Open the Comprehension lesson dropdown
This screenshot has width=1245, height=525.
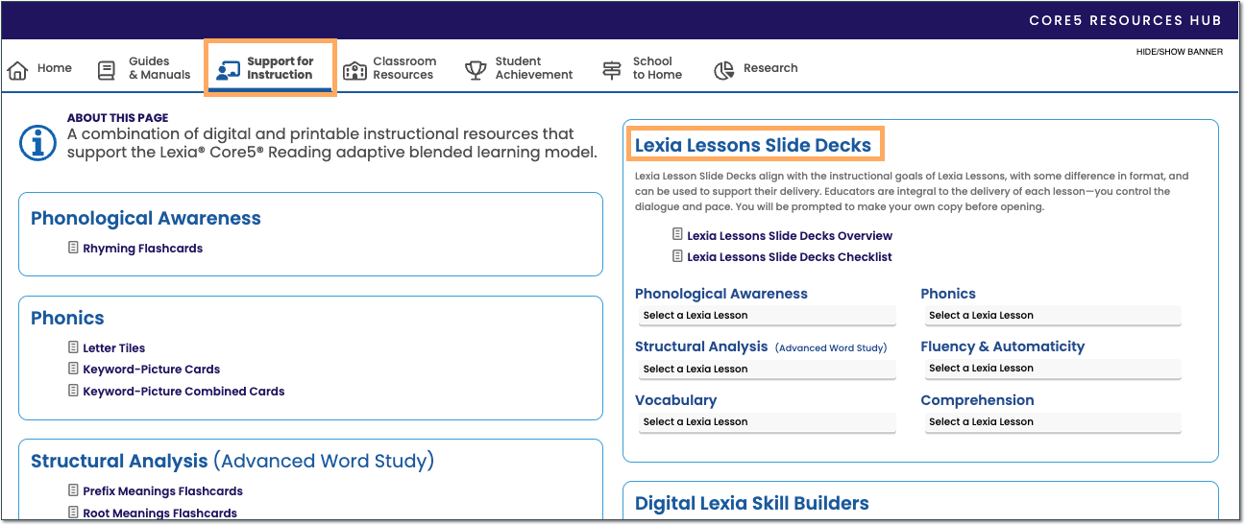pyautogui.click(x=1051, y=422)
